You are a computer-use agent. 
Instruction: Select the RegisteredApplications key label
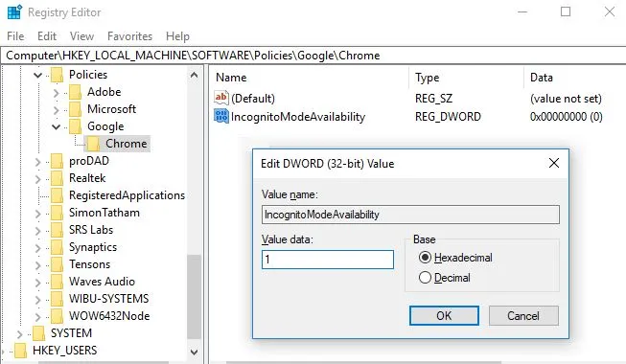127,195
